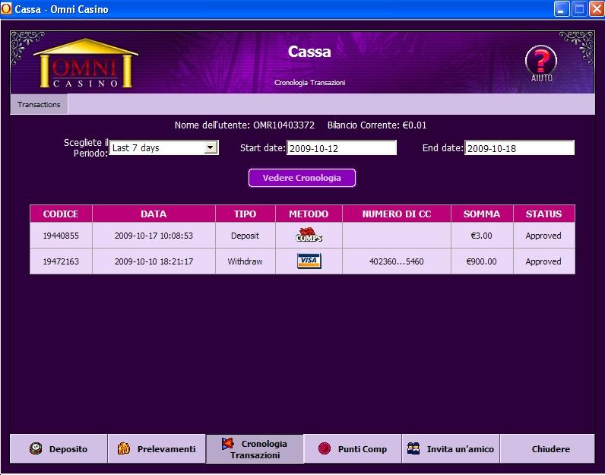Open the Deposito section

pyautogui.click(x=59, y=448)
